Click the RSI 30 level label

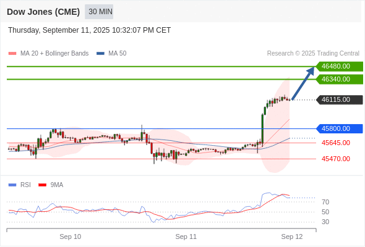coord(325,222)
